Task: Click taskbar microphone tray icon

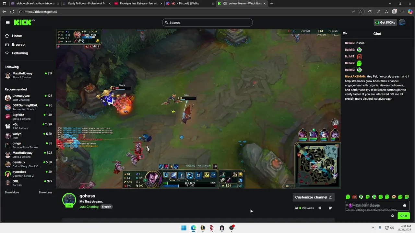Action: (380, 228)
